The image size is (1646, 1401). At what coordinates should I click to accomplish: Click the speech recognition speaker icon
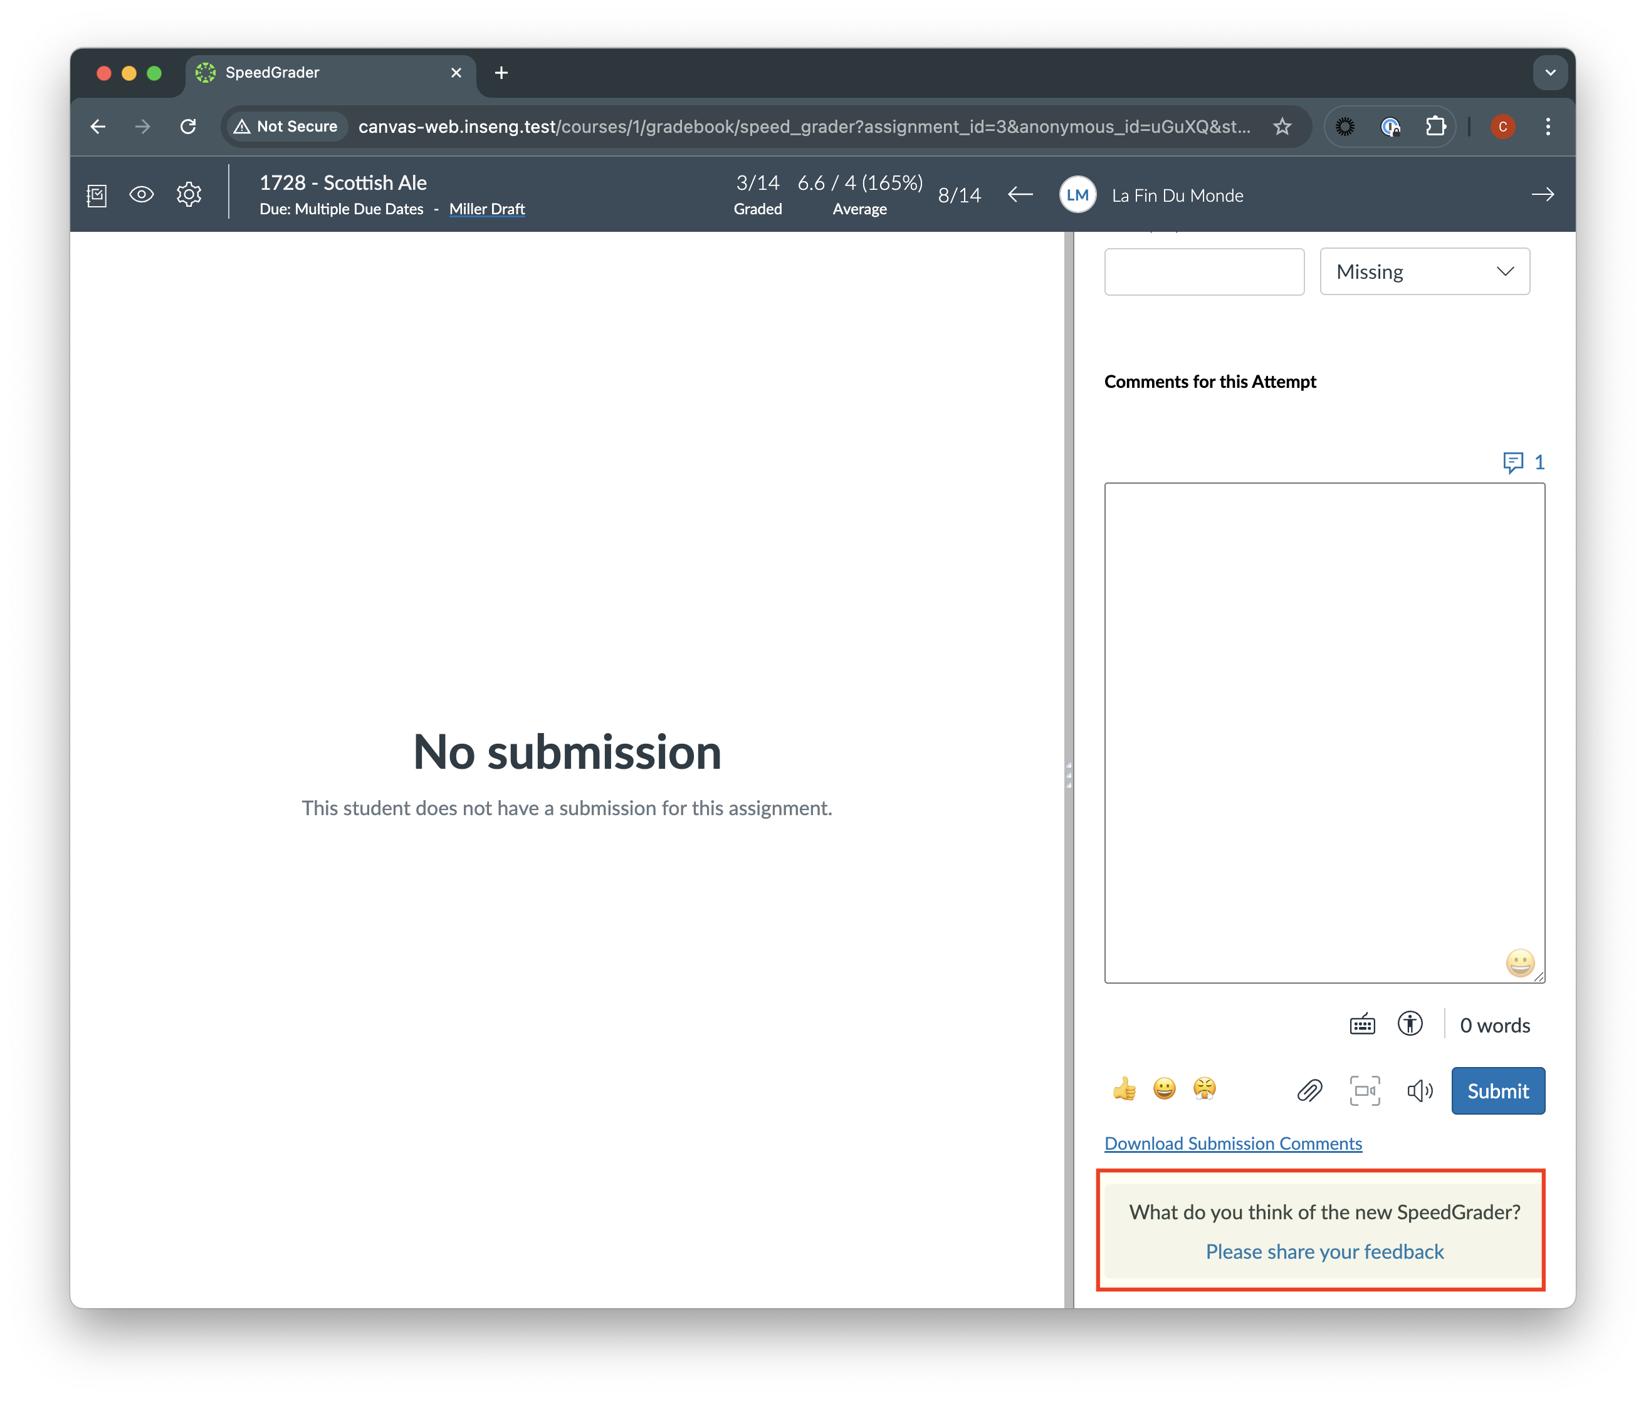click(x=1420, y=1090)
